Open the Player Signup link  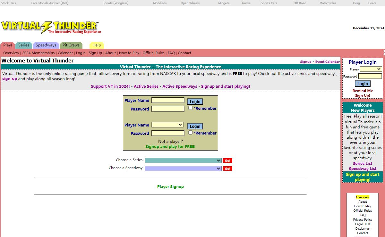pos(170,187)
